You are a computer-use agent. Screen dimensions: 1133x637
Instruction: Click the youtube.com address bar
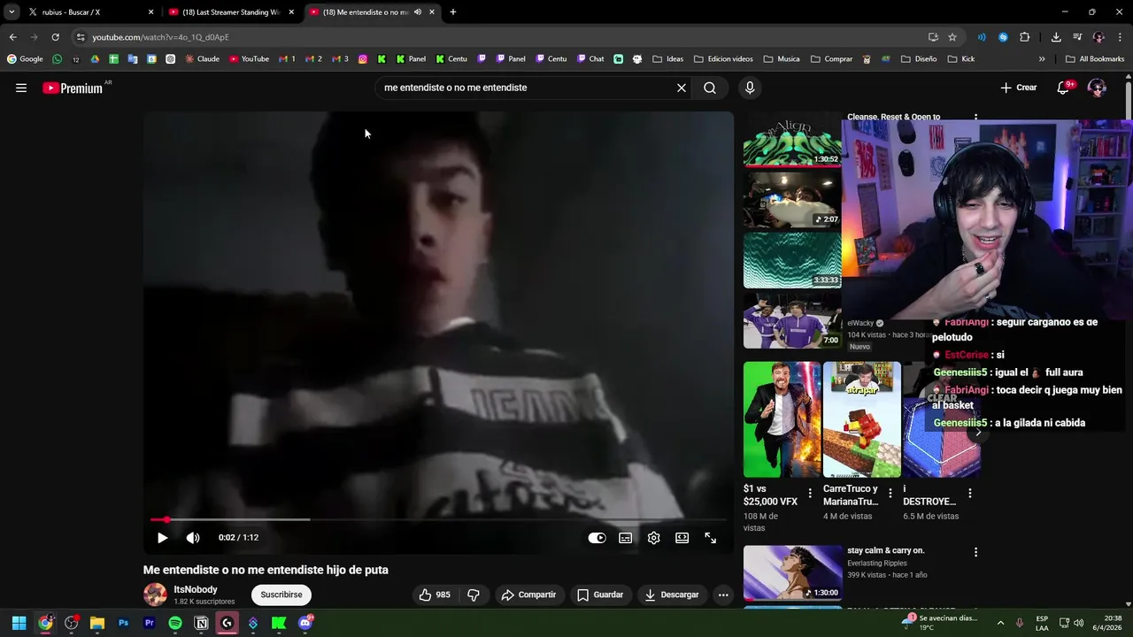click(496, 37)
